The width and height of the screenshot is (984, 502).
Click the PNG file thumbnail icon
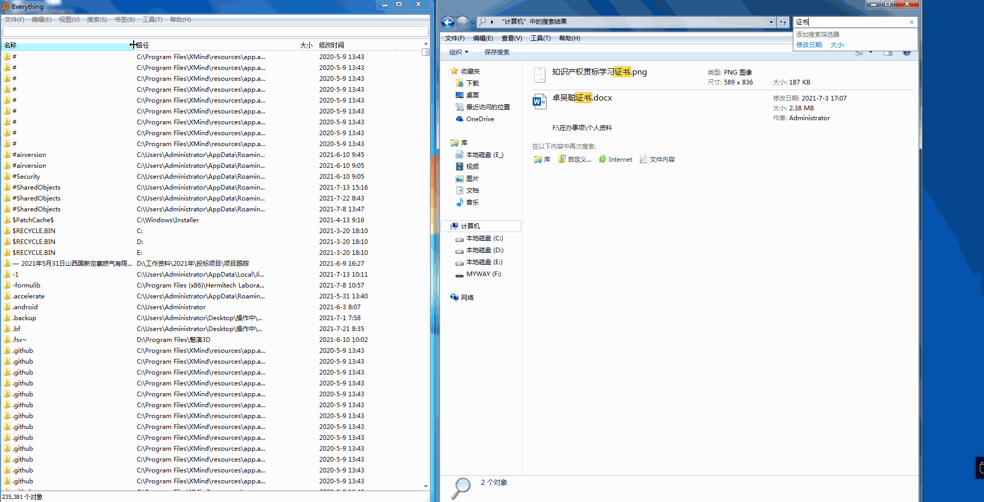[x=539, y=75]
